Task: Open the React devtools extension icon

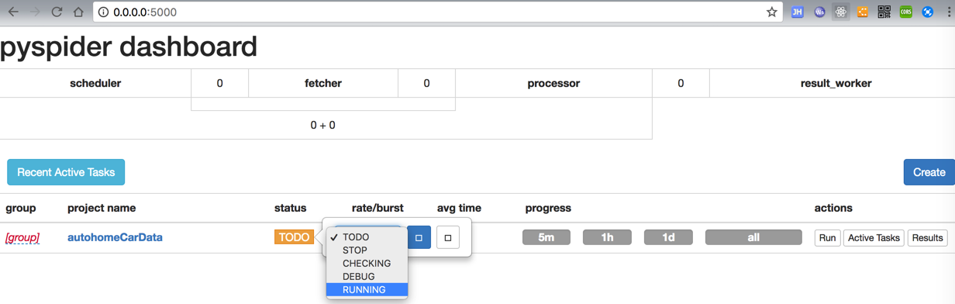Action: [x=840, y=12]
